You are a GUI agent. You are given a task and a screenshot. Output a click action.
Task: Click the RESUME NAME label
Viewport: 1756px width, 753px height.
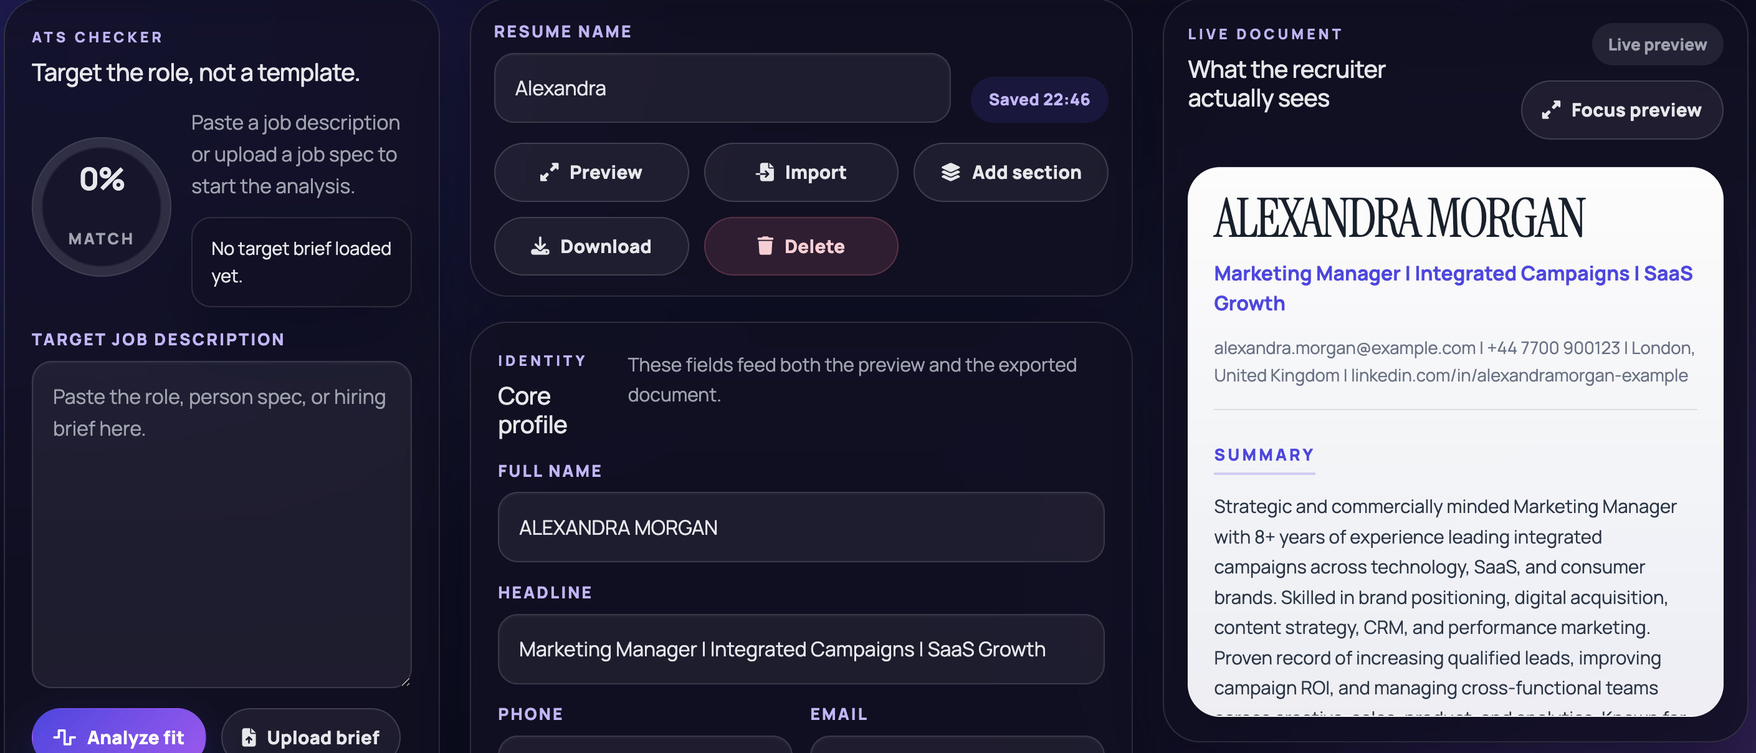click(x=563, y=31)
